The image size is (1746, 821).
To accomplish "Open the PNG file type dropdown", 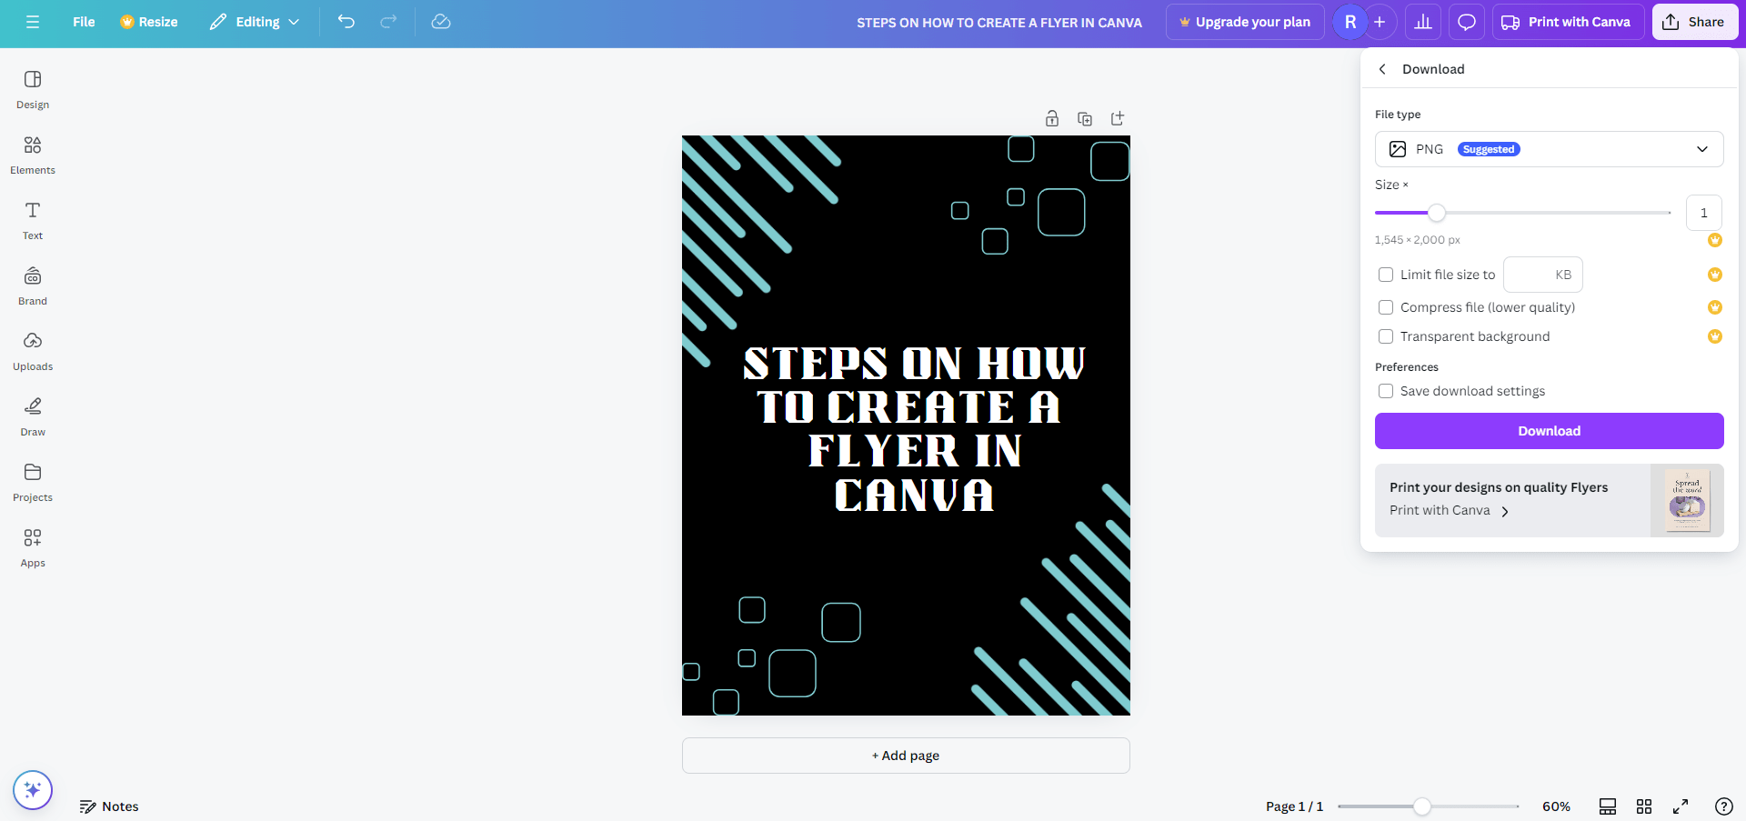I will tap(1549, 148).
